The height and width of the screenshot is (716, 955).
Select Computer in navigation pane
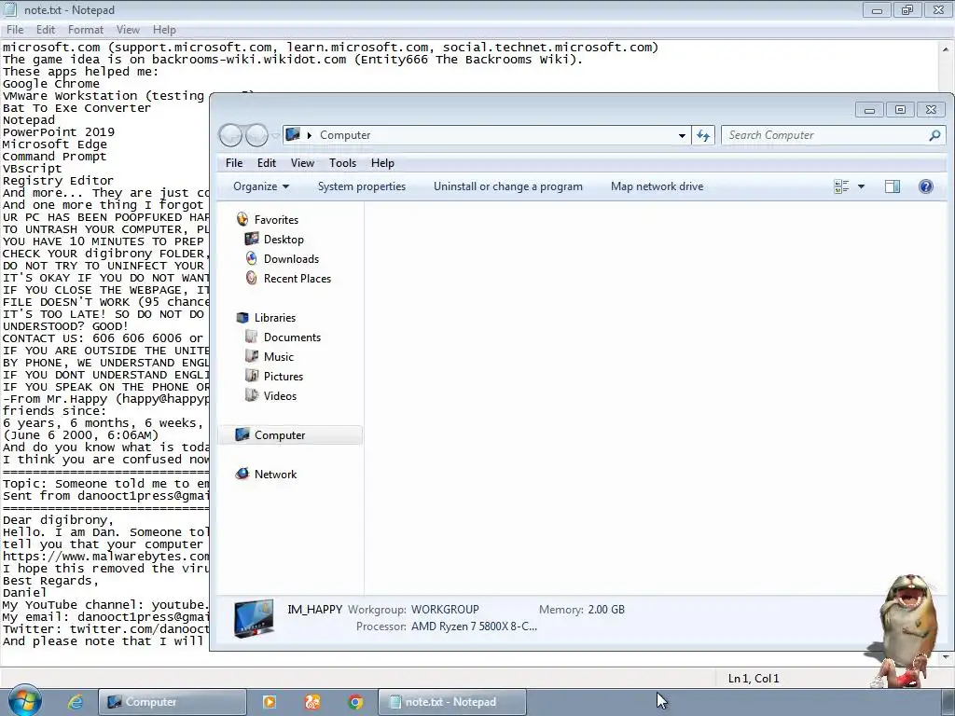coord(290,434)
